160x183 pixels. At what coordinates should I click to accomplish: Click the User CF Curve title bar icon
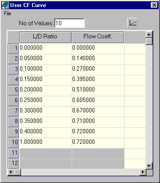(5, 5)
